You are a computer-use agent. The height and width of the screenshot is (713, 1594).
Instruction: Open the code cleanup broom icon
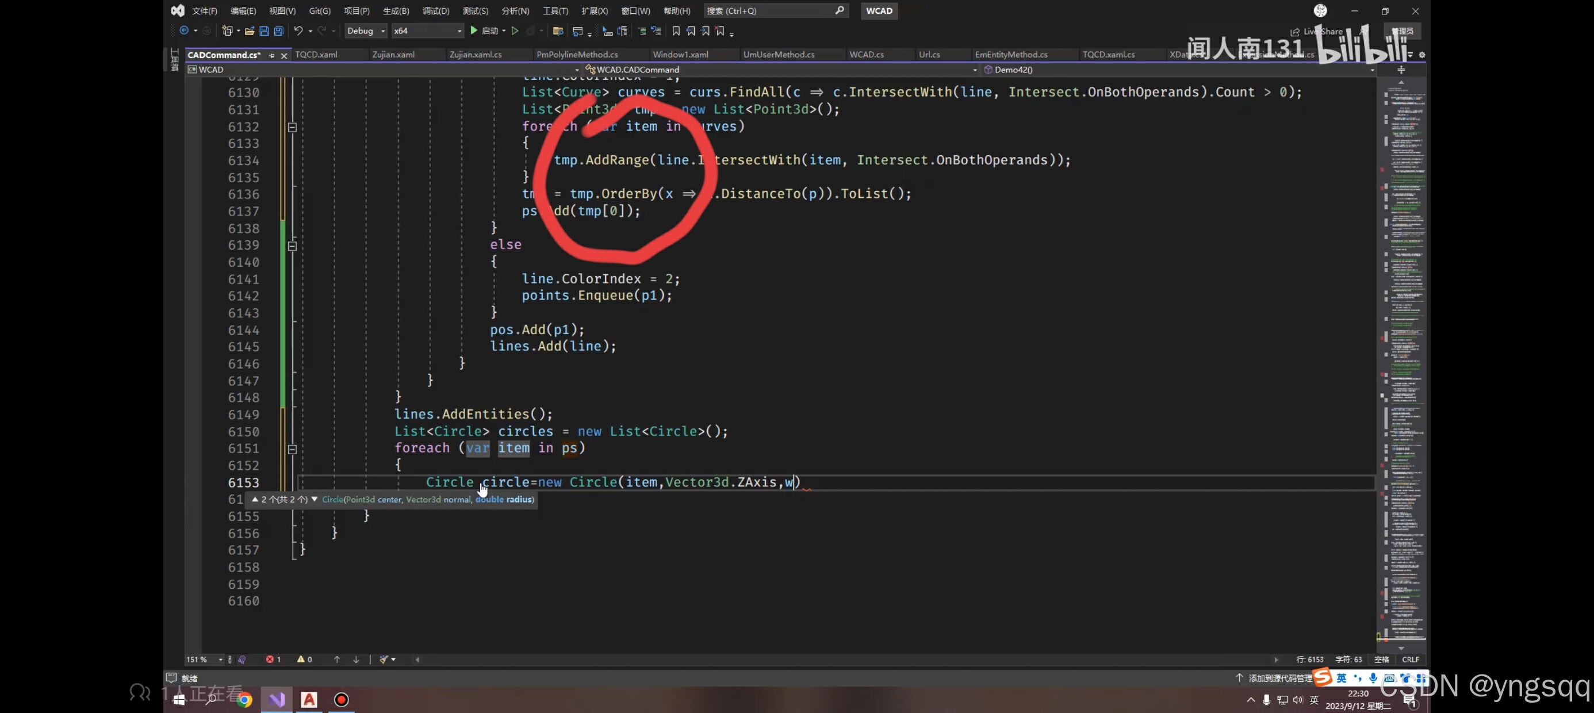[384, 659]
